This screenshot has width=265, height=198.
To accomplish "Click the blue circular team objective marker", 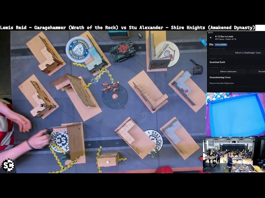I will [78, 49].
